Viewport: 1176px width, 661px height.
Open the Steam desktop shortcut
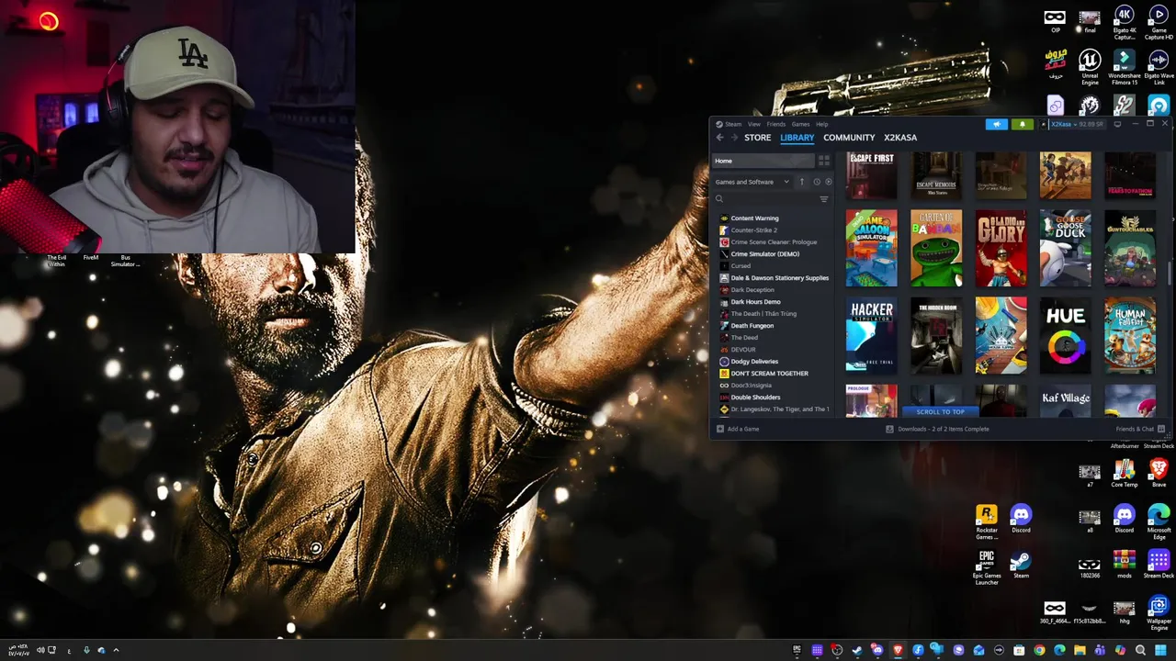click(1021, 566)
